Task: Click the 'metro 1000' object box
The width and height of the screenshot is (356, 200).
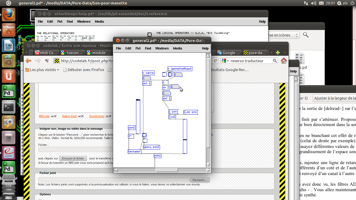Action: point(151,147)
